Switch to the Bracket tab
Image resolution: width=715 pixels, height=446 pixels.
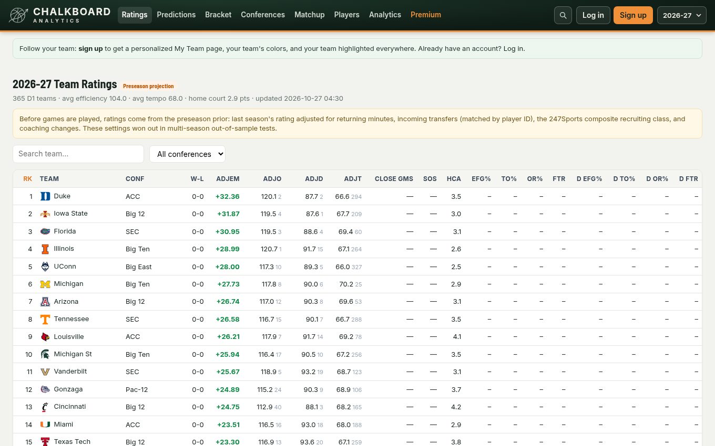pyautogui.click(x=218, y=15)
